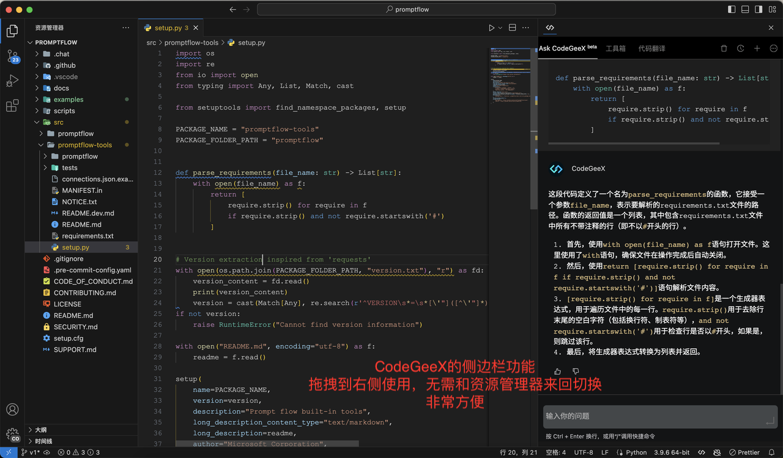Open CodeGeeX more options menu
The width and height of the screenshot is (783, 458).
coord(773,48)
